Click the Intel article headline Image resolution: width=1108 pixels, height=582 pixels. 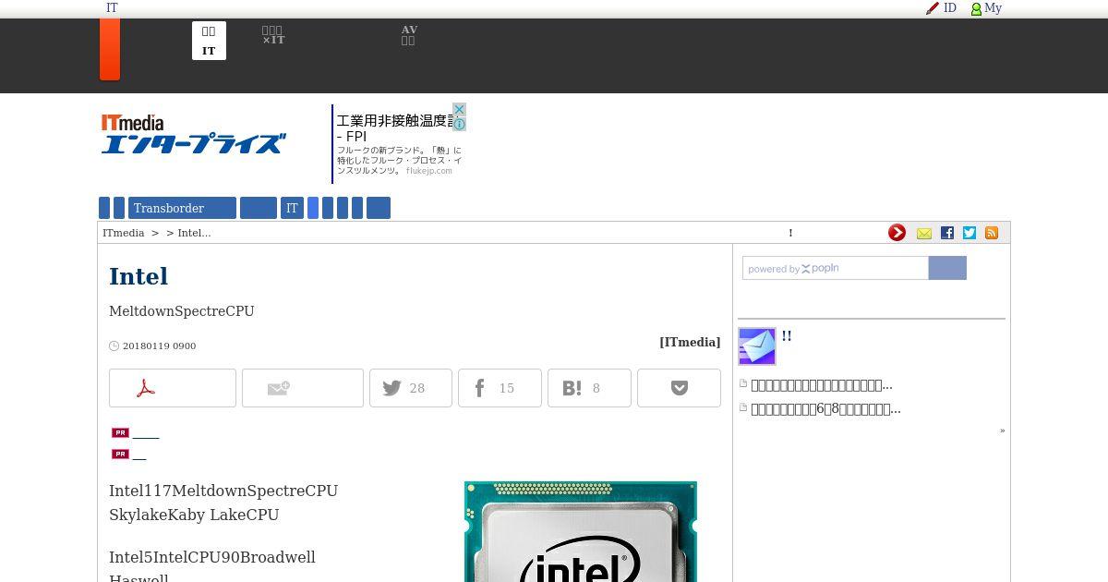click(138, 276)
